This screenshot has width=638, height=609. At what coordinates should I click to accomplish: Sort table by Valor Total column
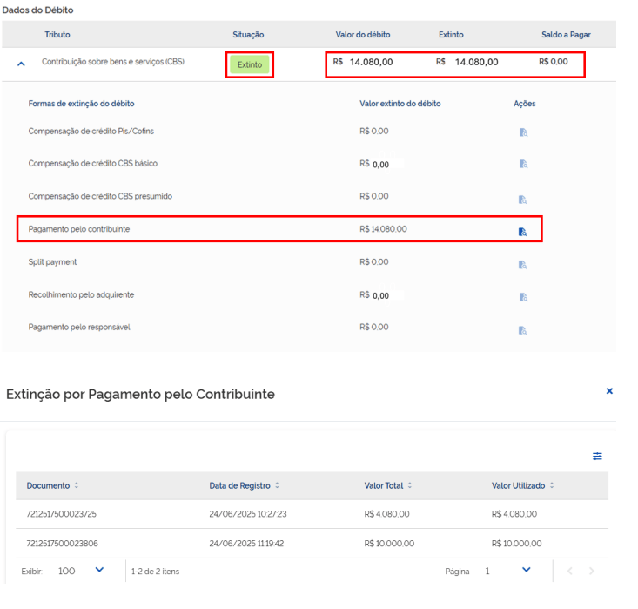(x=410, y=485)
